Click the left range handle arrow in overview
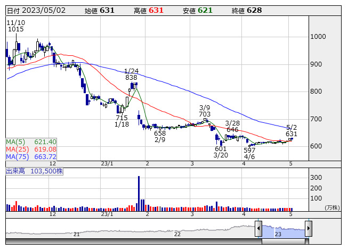Viewport: 348px width, 250px height. (258, 229)
